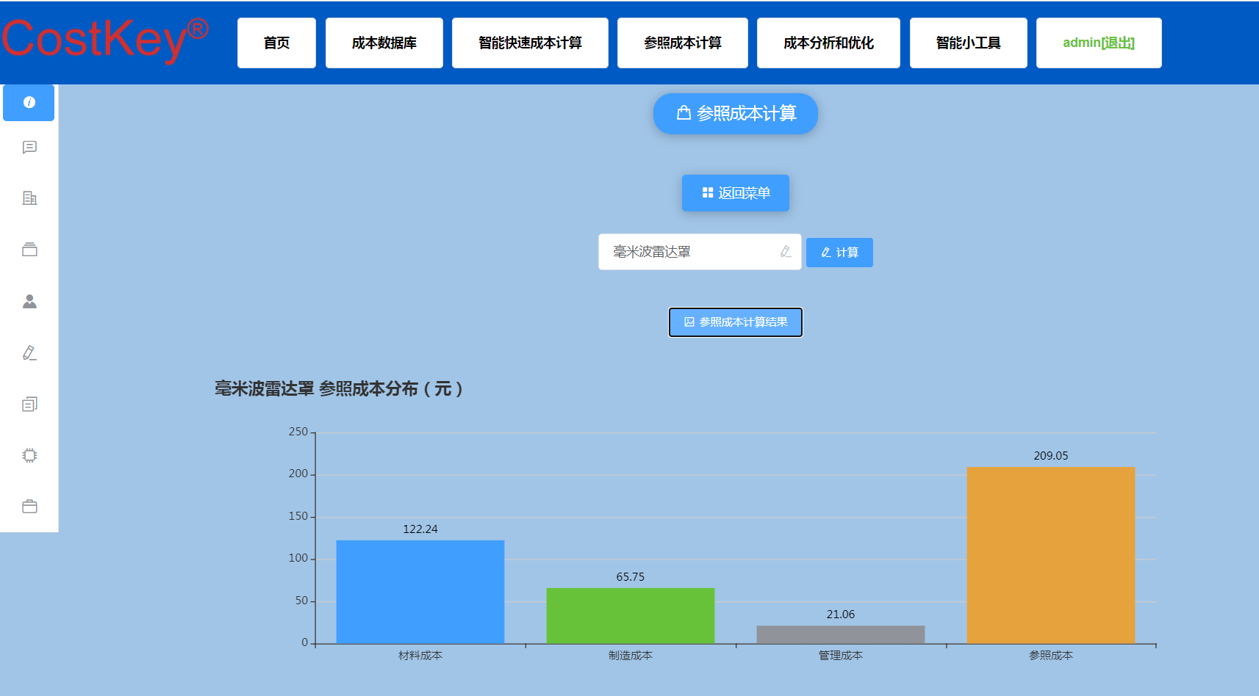Click the 122.24 value label

pos(420,529)
